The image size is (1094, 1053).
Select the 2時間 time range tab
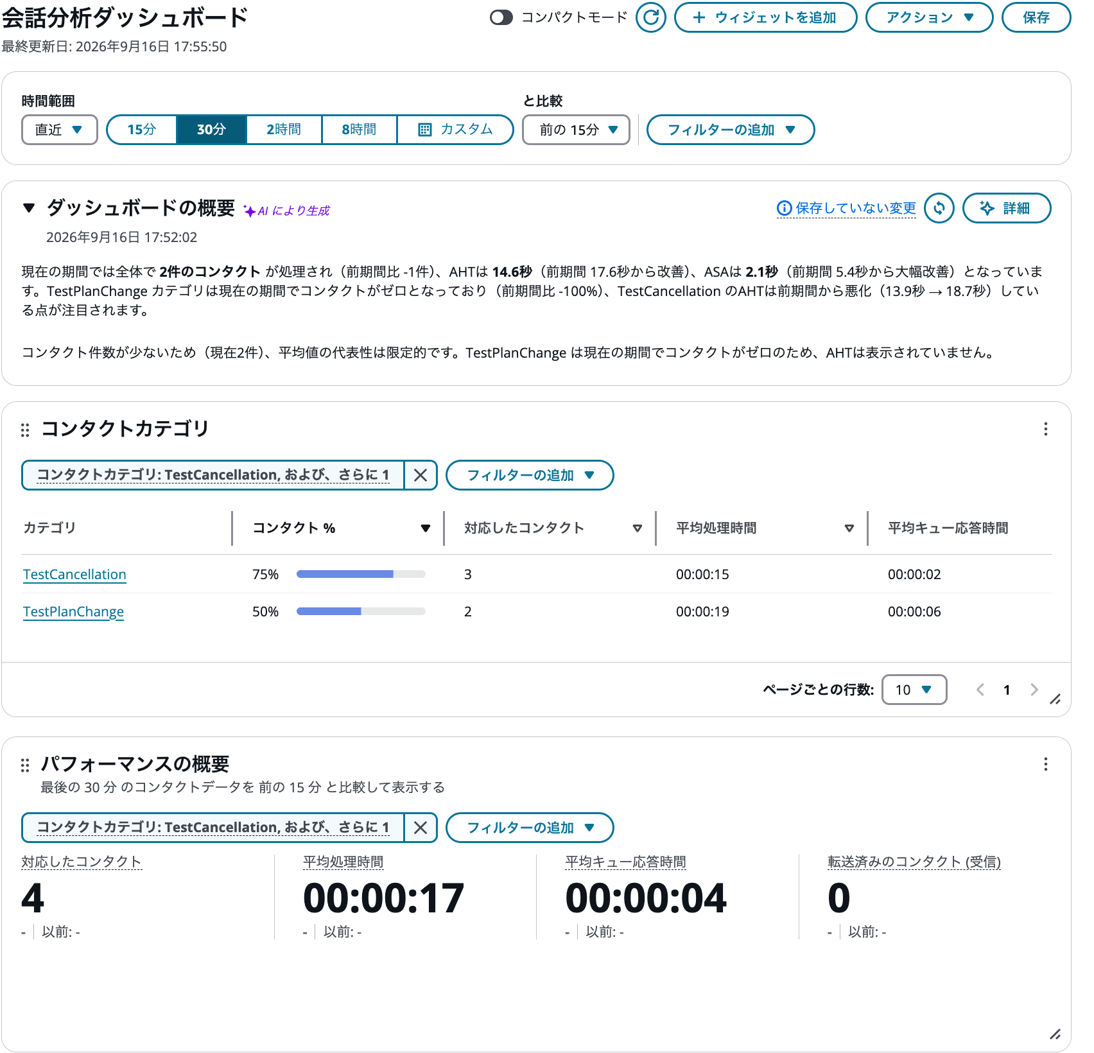click(x=284, y=130)
